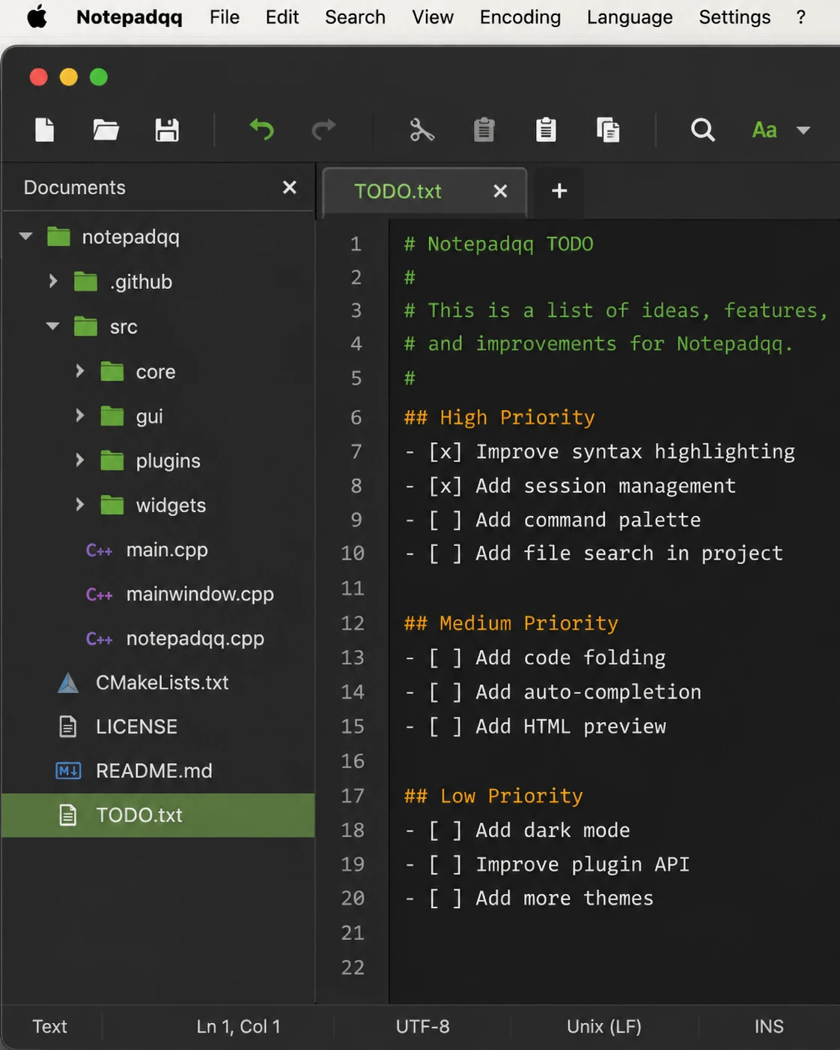Expand the core folder
Image resolution: width=840 pixels, height=1050 pixels.
coord(80,371)
